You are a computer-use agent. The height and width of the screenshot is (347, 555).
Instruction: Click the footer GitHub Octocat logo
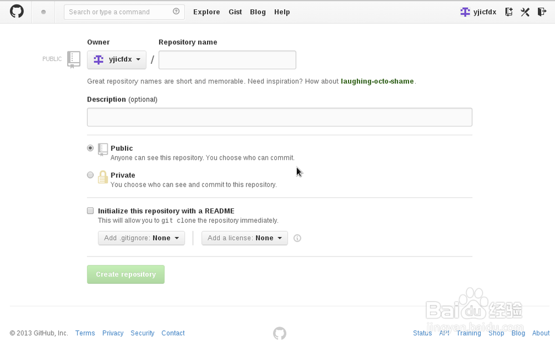(280, 333)
